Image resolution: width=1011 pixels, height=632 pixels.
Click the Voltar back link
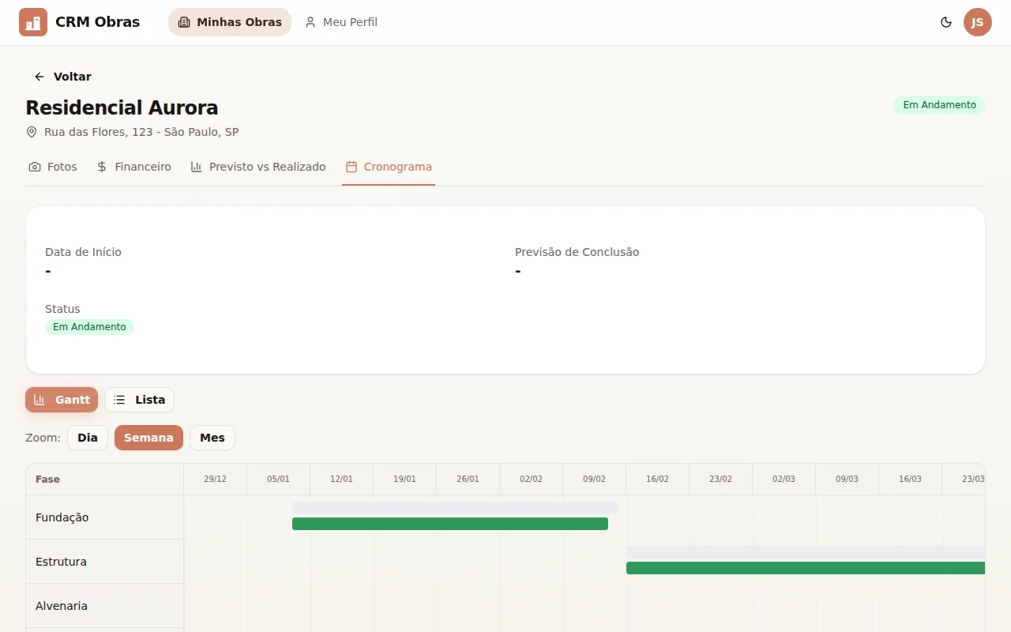pyautogui.click(x=62, y=77)
